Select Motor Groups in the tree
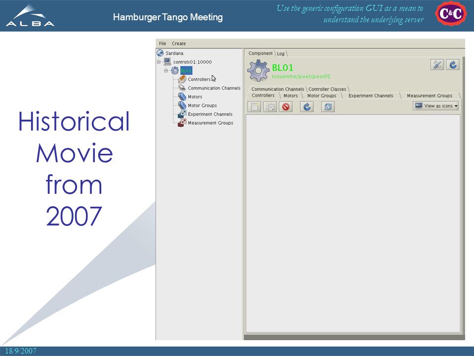The width and height of the screenshot is (474, 356). coord(202,105)
